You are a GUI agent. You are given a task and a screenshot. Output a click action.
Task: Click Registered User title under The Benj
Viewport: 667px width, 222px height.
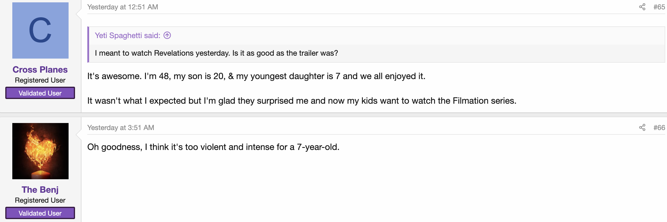40,200
